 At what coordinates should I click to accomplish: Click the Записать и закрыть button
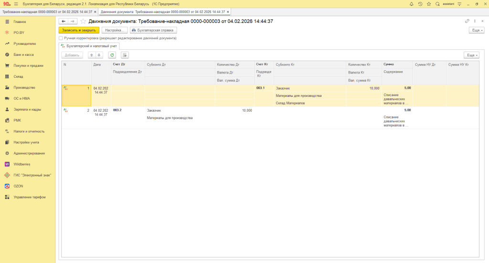click(x=79, y=30)
